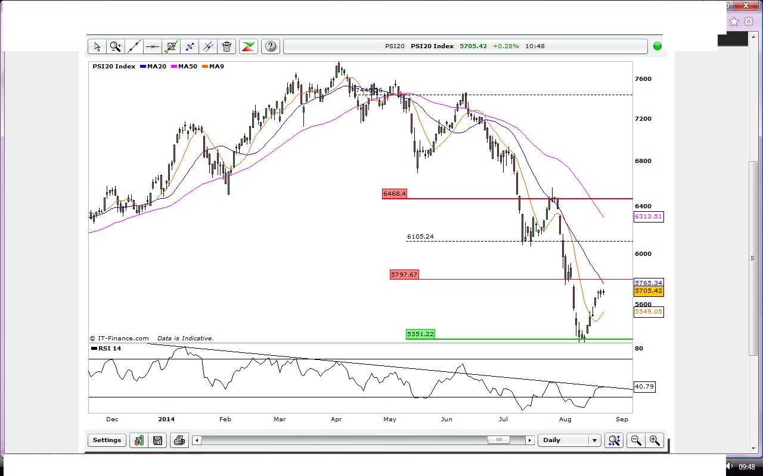
Task: Click the auto-fit zoom icon with arrows
Action: [x=614, y=440]
